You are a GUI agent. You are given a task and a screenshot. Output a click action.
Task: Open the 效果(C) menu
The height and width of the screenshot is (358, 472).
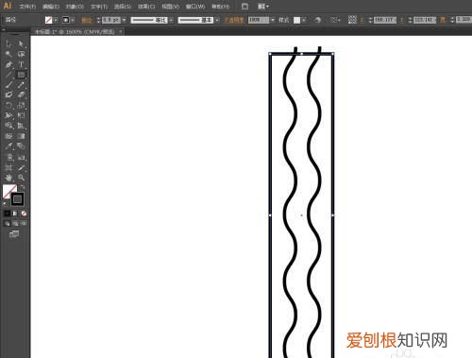click(x=146, y=7)
